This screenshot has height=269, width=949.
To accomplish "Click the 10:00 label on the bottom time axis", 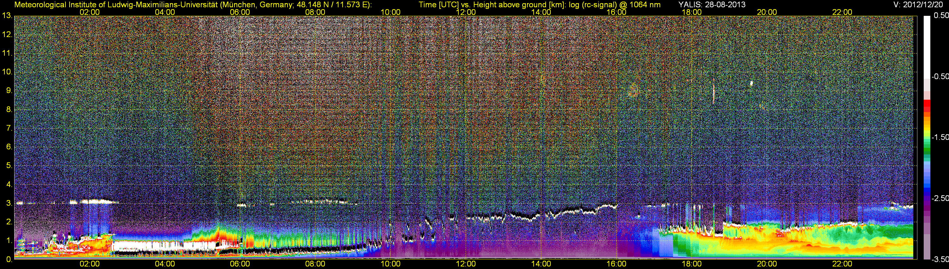I will (390, 264).
